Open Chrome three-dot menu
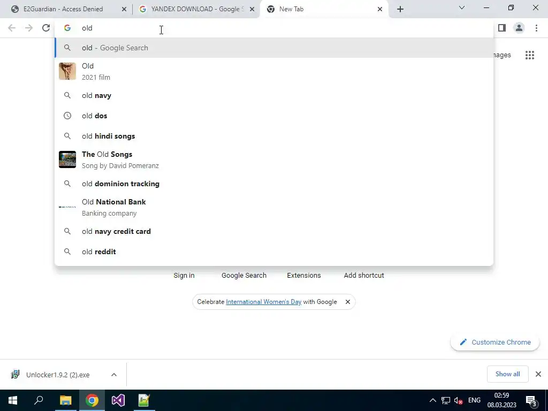 pyautogui.click(x=536, y=28)
